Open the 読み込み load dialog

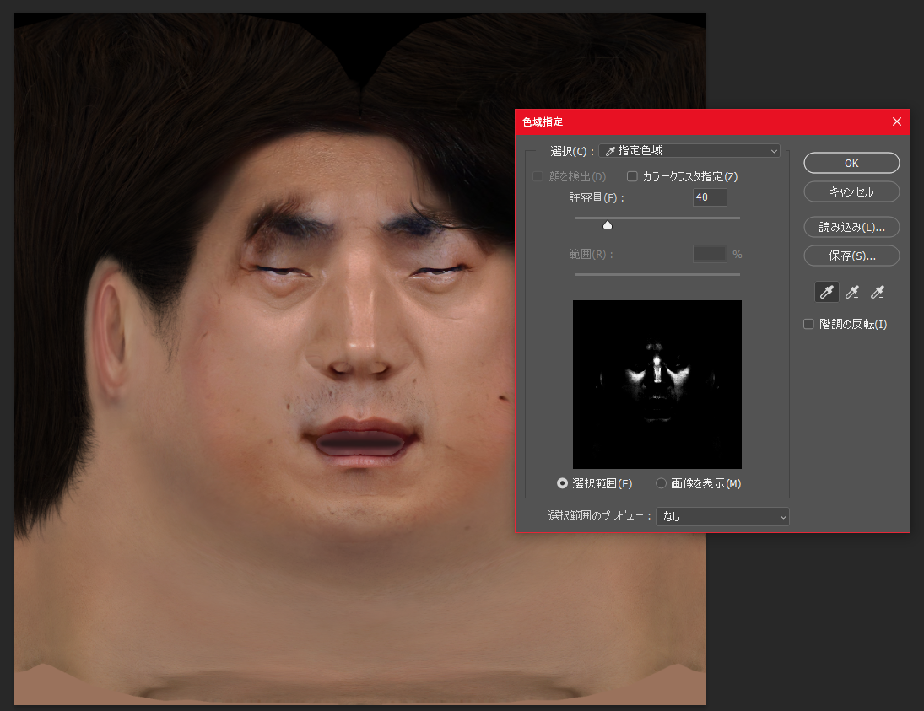(x=851, y=227)
